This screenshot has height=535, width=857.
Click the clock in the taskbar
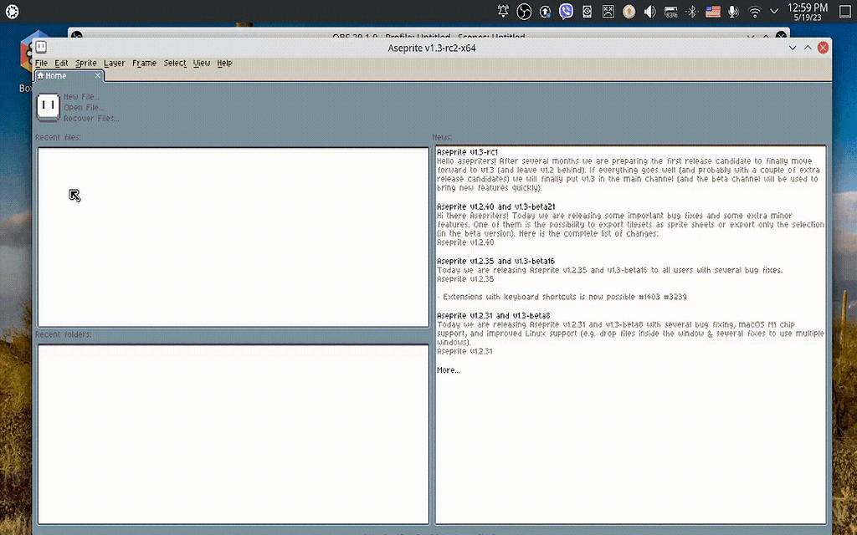tap(810, 11)
